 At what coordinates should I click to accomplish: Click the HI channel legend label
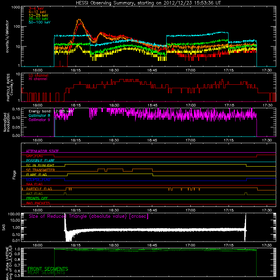tap(38, 79)
